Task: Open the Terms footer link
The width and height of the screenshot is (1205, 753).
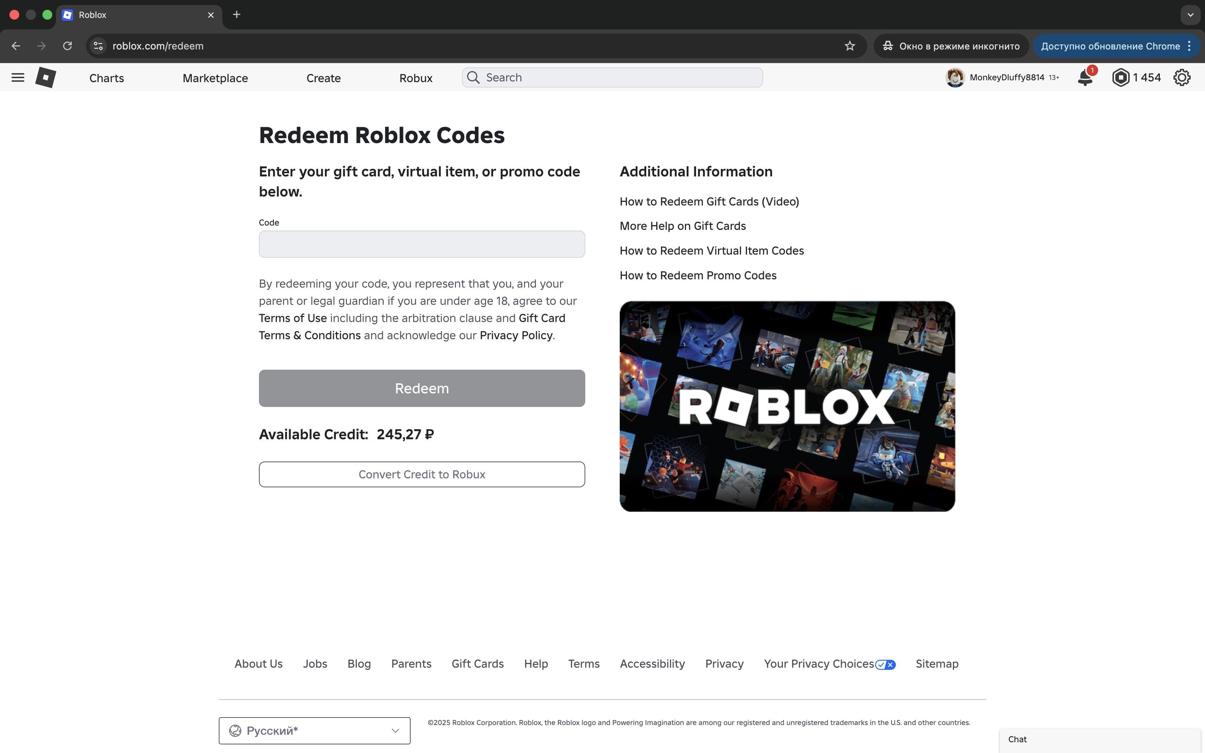Action: click(583, 664)
